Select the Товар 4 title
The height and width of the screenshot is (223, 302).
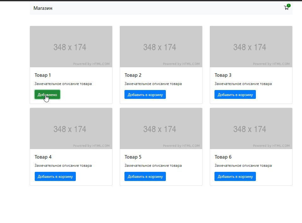tap(43, 157)
